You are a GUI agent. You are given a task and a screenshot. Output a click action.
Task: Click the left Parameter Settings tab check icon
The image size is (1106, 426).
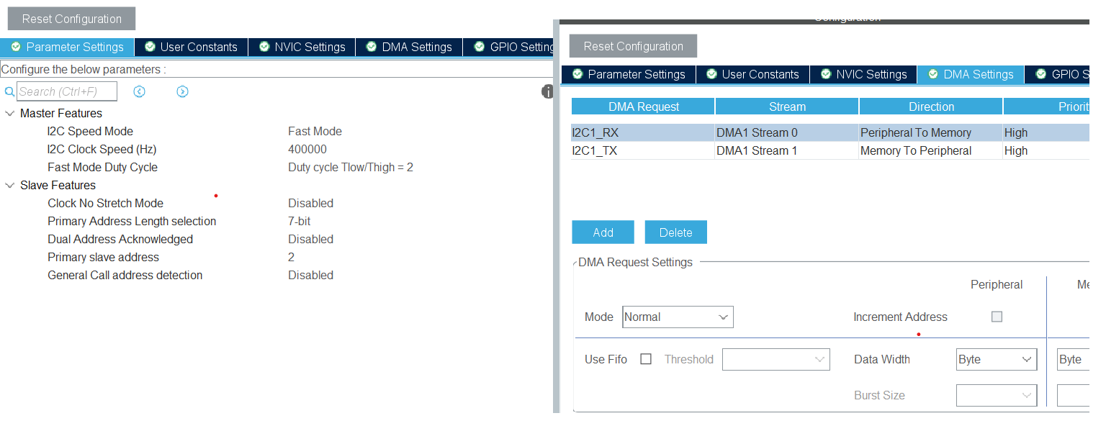(16, 47)
